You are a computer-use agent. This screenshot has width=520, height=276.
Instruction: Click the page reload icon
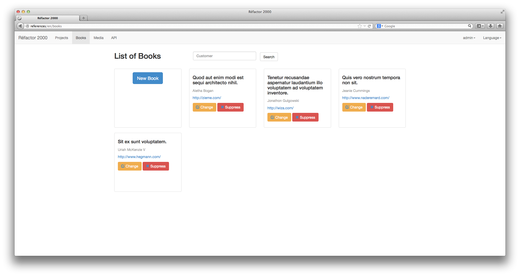tap(369, 26)
